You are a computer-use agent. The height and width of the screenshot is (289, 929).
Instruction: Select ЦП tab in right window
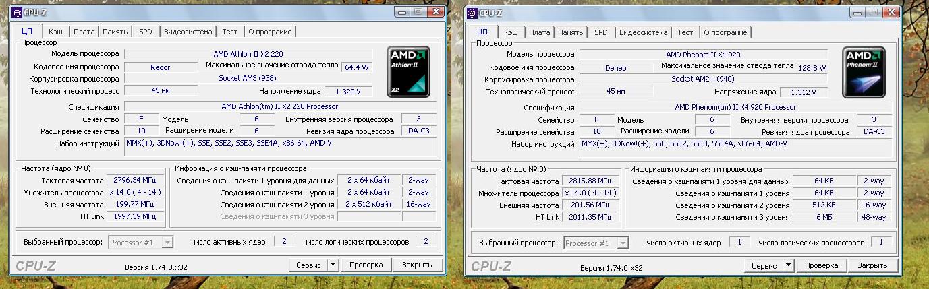pyautogui.click(x=482, y=31)
